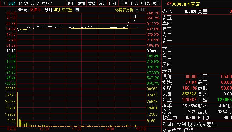Click the 10.16 baseline price label

click(11, 51)
